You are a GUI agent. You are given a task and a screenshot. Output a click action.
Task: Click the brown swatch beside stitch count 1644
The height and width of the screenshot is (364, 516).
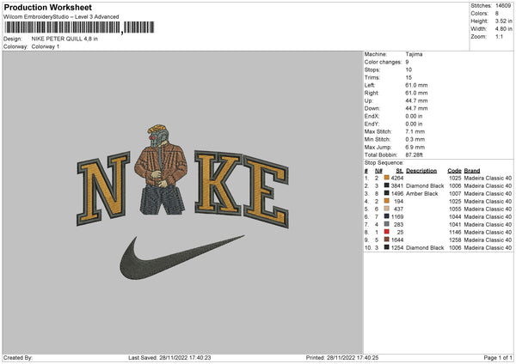[387, 240]
